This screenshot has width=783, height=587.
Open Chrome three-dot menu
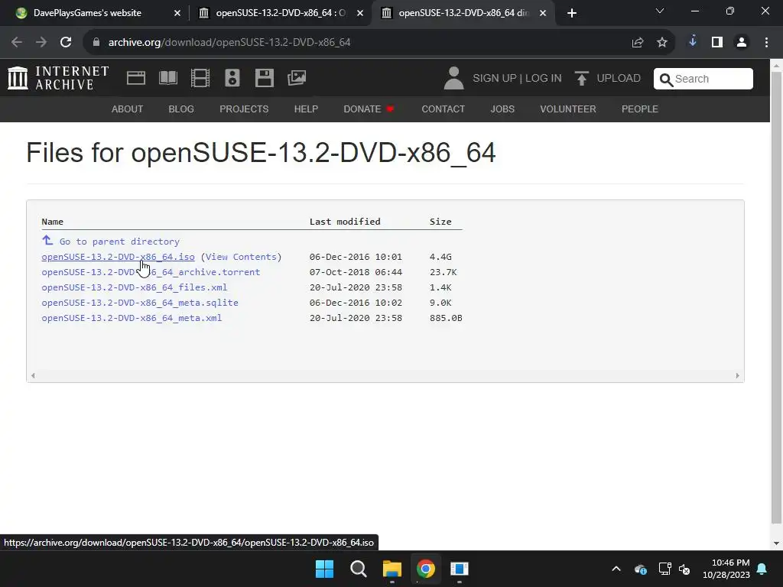click(x=766, y=43)
